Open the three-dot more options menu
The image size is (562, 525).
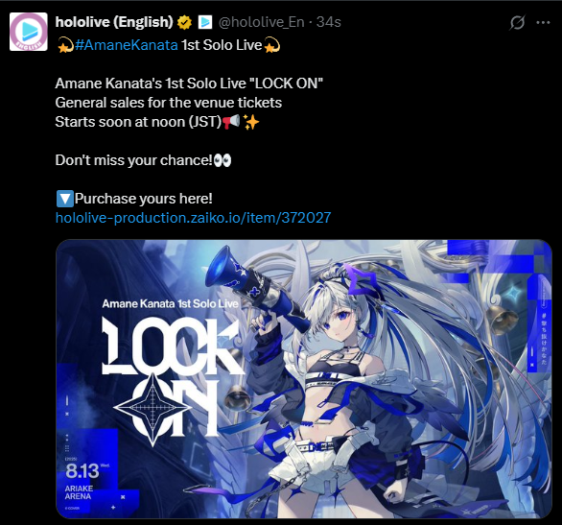click(x=543, y=22)
